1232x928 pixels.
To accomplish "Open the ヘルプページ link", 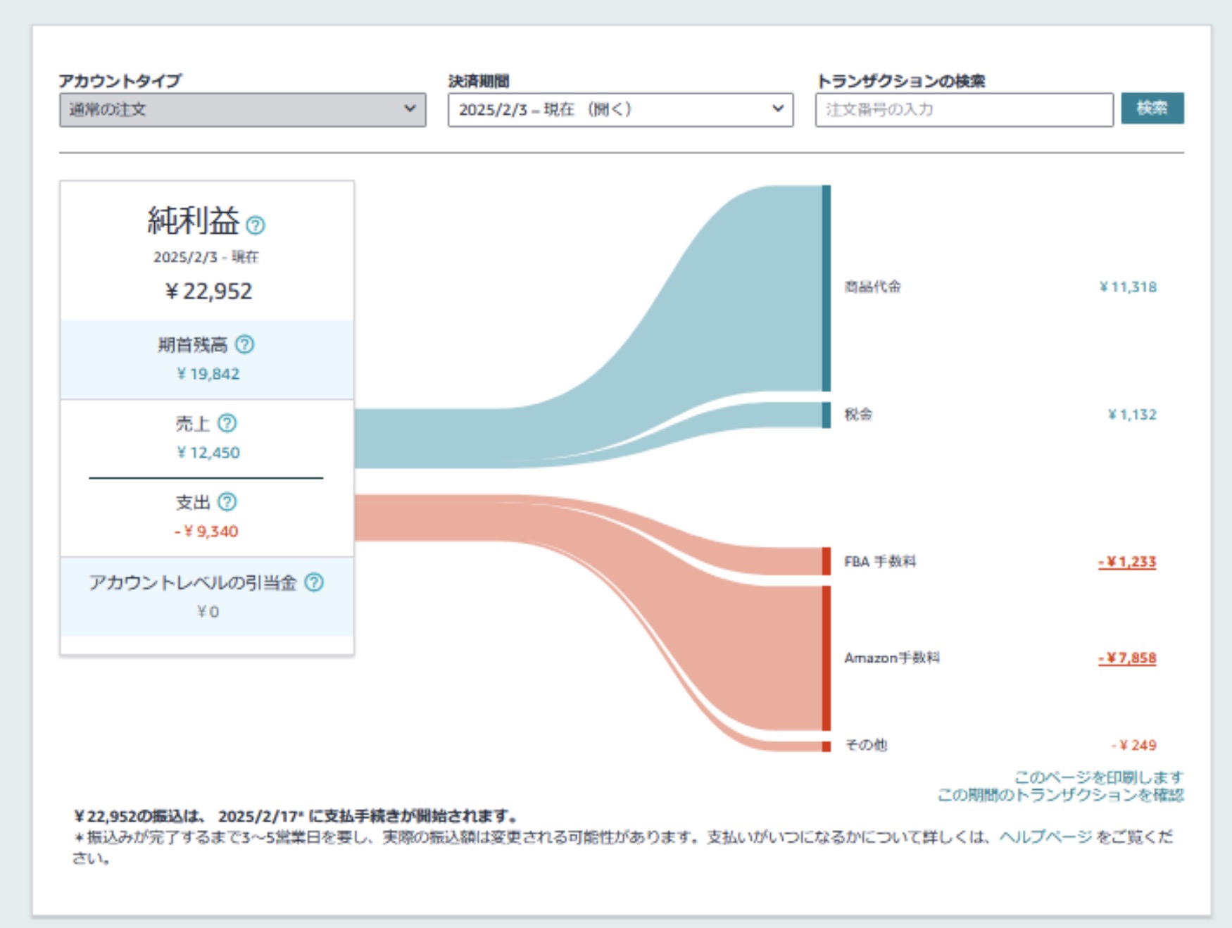I will (1046, 837).
